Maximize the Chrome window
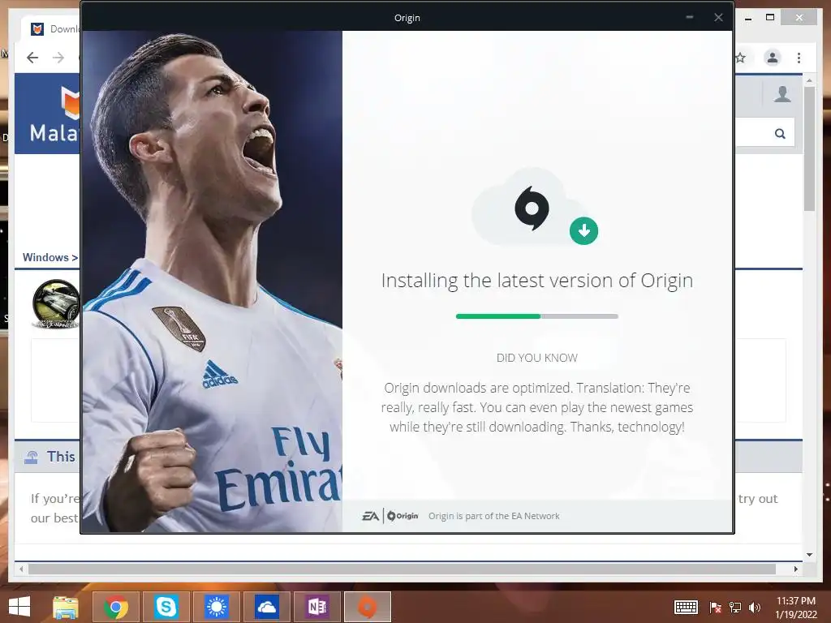This screenshot has width=831, height=623. (770, 18)
